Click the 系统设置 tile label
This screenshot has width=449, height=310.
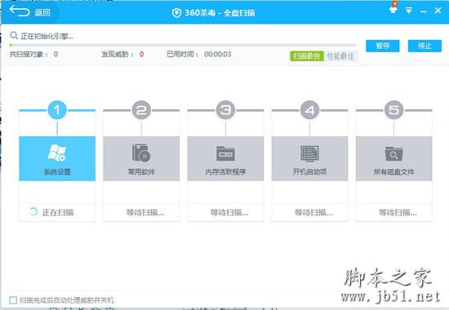coord(57,172)
